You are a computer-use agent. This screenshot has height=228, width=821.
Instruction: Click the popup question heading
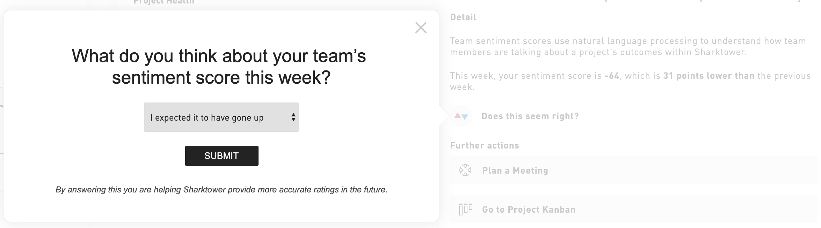point(219,66)
